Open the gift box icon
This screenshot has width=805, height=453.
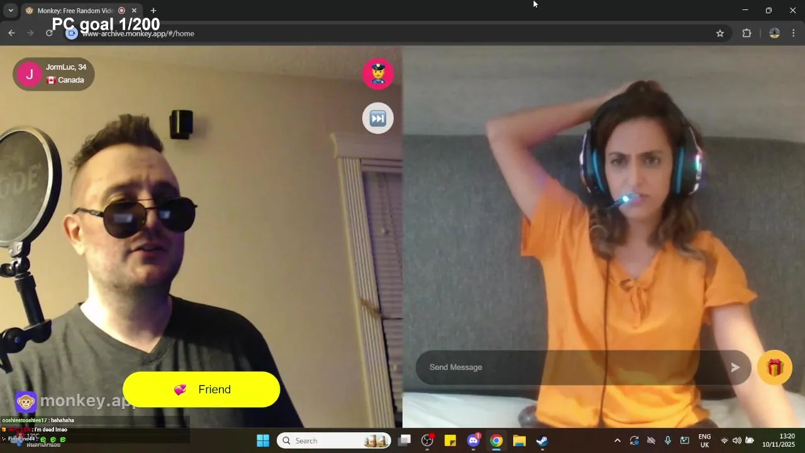tap(775, 367)
